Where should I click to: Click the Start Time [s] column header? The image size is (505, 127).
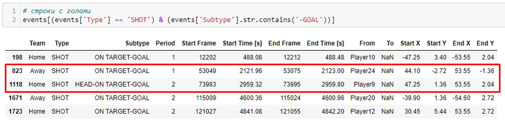tap(242, 43)
